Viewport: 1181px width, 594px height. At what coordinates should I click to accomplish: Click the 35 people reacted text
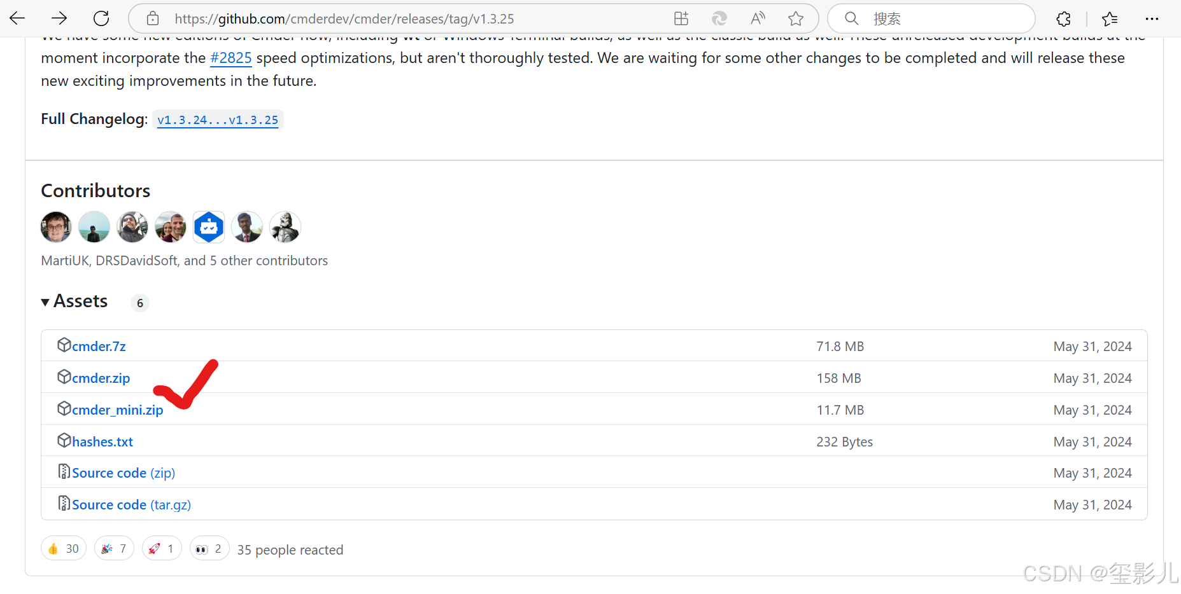pyautogui.click(x=290, y=549)
